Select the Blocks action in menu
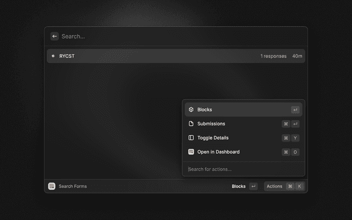 tap(231, 109)
